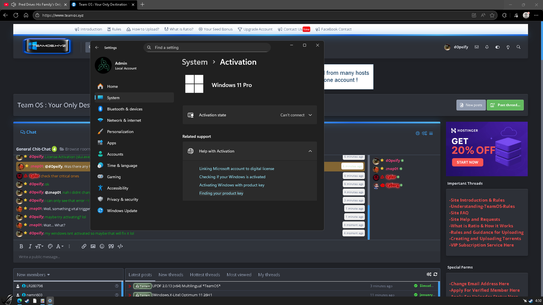Open the emoji smiley picker
This screenshot has height=305, width=543.
point(102,246)
